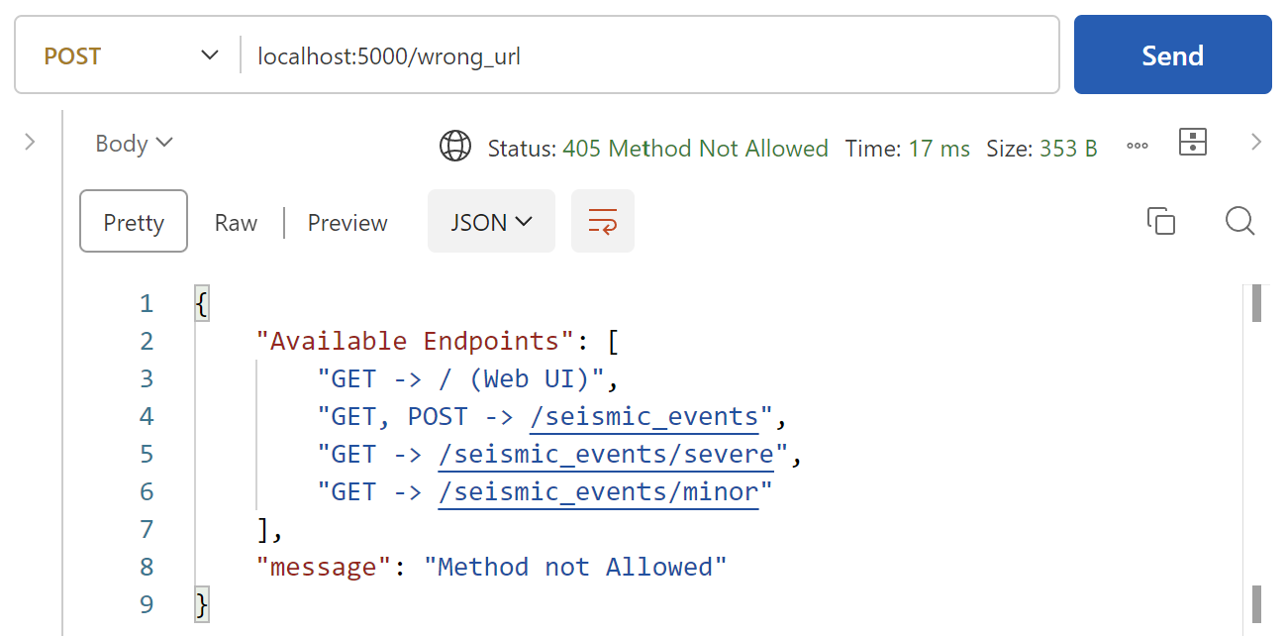Open search in response with magnifier icon
1287x636 pixels.
1239,221
